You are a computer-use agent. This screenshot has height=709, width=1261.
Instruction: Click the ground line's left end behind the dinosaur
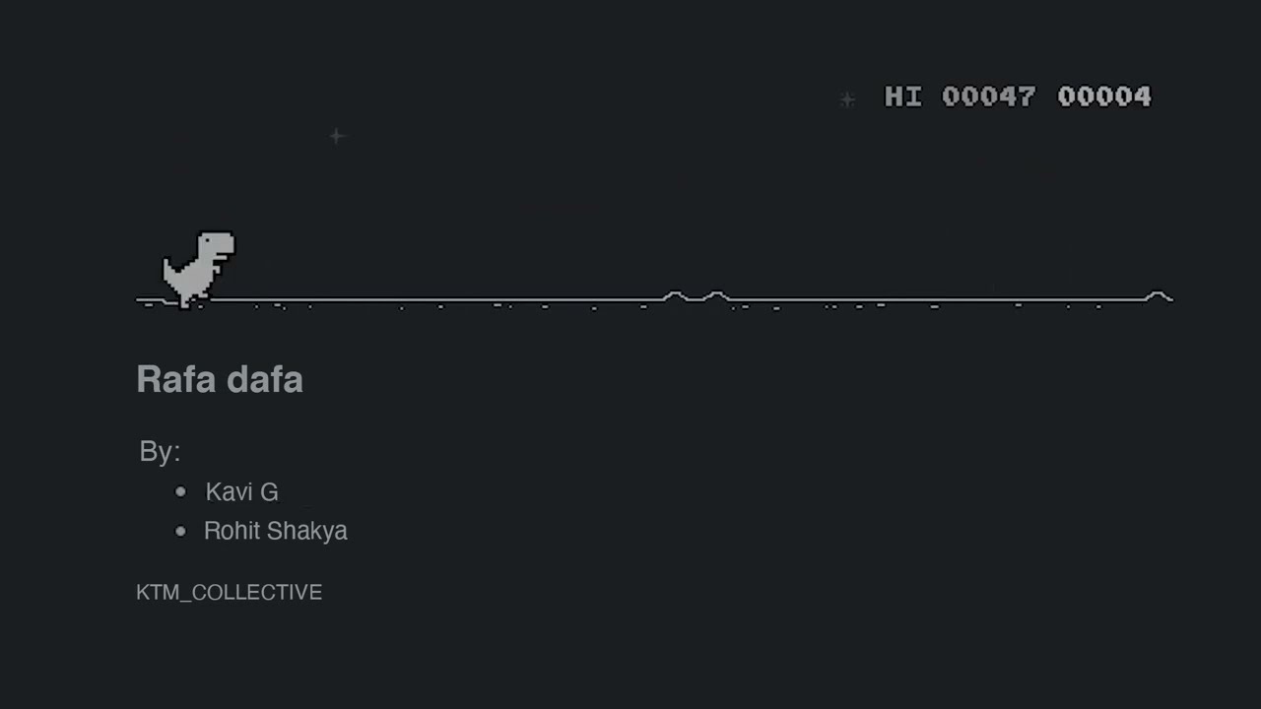(x=148, y=298)
